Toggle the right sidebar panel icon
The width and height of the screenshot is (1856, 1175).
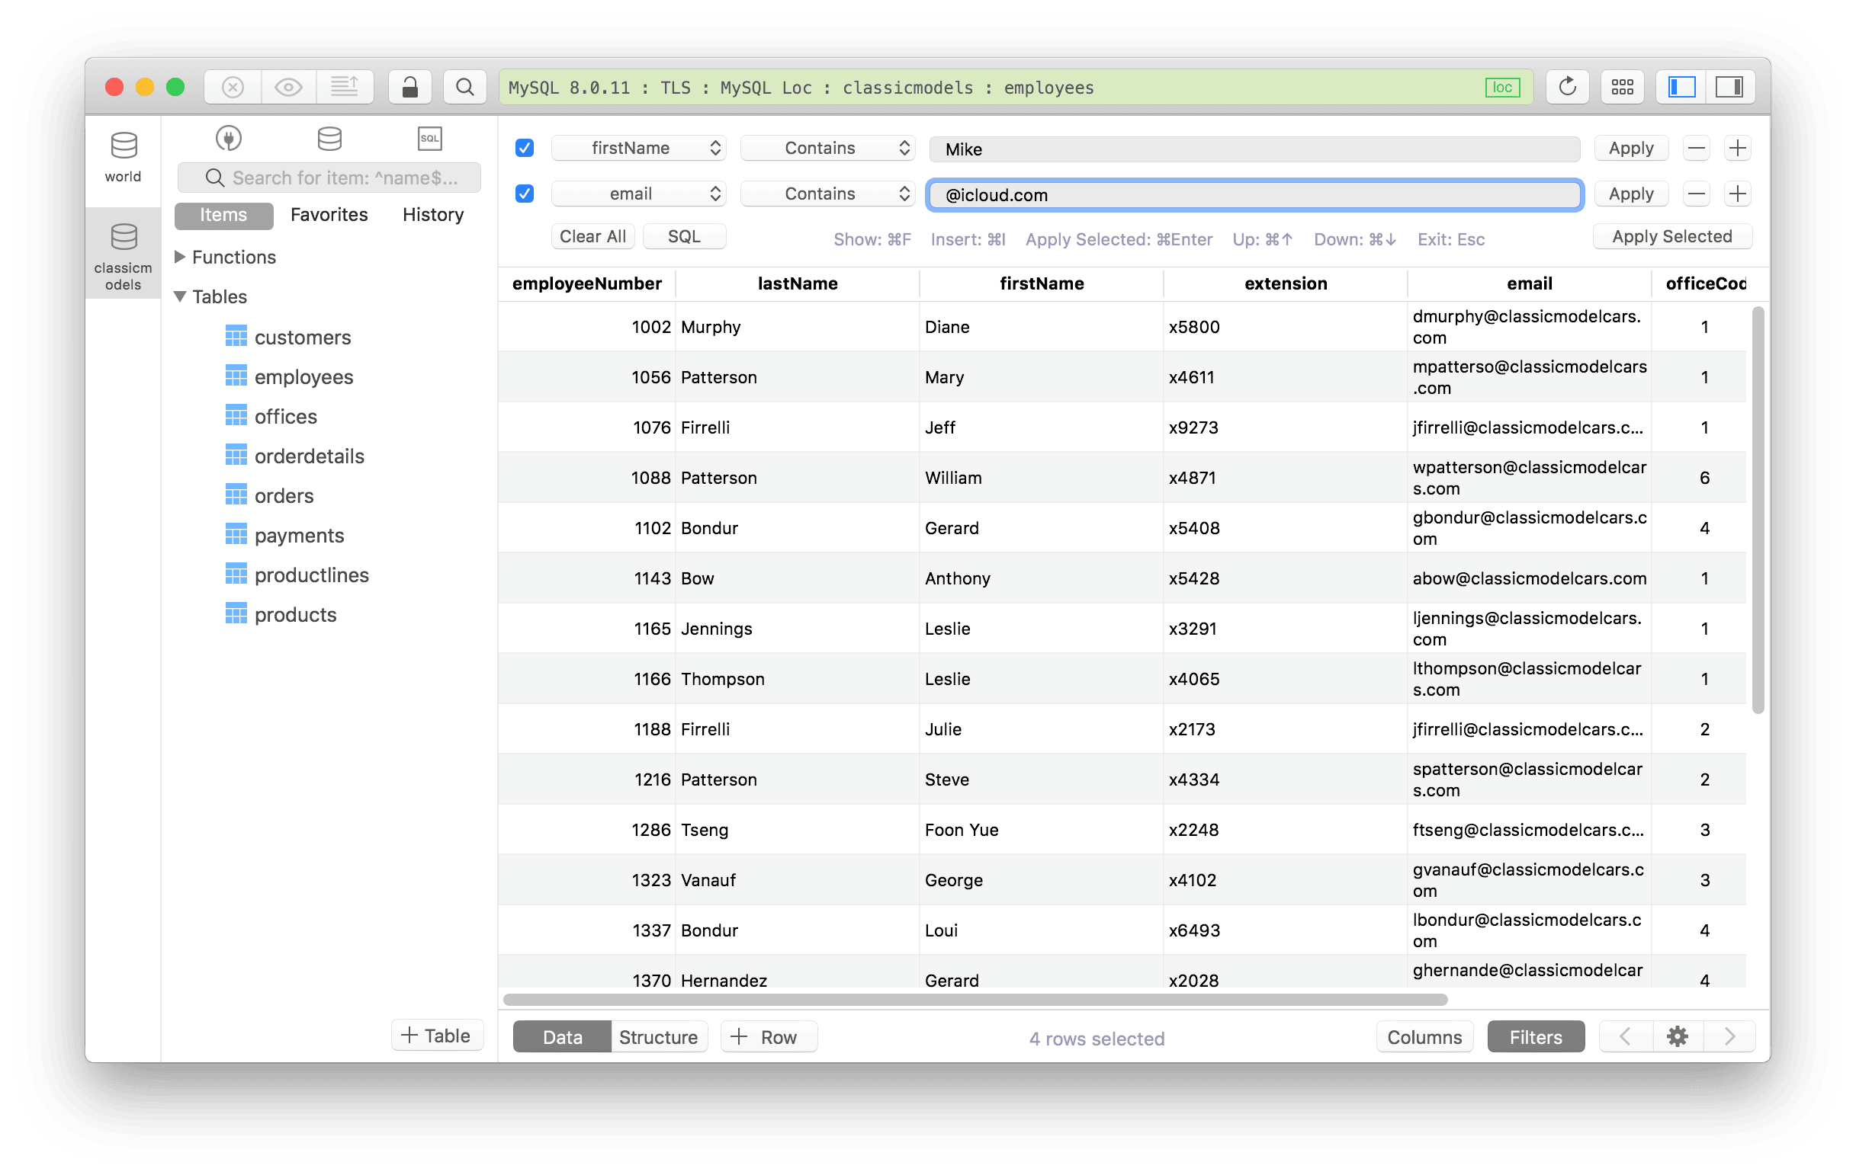[x=1729, y=87]
